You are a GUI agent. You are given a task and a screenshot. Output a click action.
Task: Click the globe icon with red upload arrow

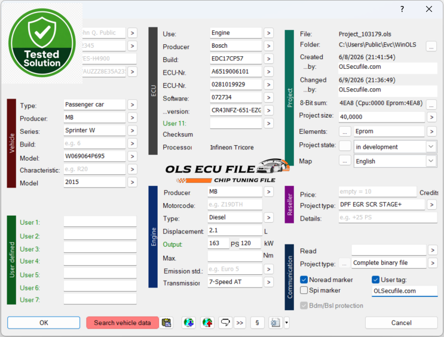[207, 323]
